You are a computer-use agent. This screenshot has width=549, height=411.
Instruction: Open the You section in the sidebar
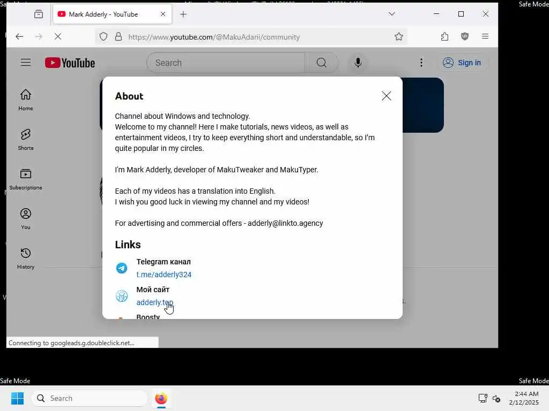[26, 219]
